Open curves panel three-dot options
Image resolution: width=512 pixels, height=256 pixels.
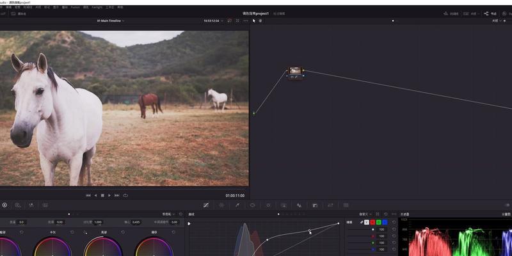[394, 214]
